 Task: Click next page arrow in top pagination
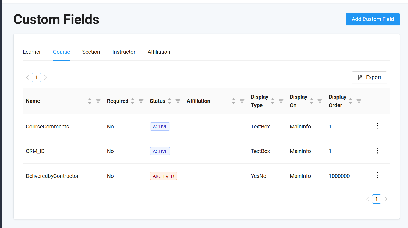click(46, 77)
